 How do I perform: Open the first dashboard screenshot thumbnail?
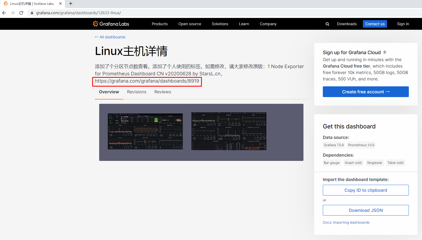pyautogui.click(x=145, y=131)
